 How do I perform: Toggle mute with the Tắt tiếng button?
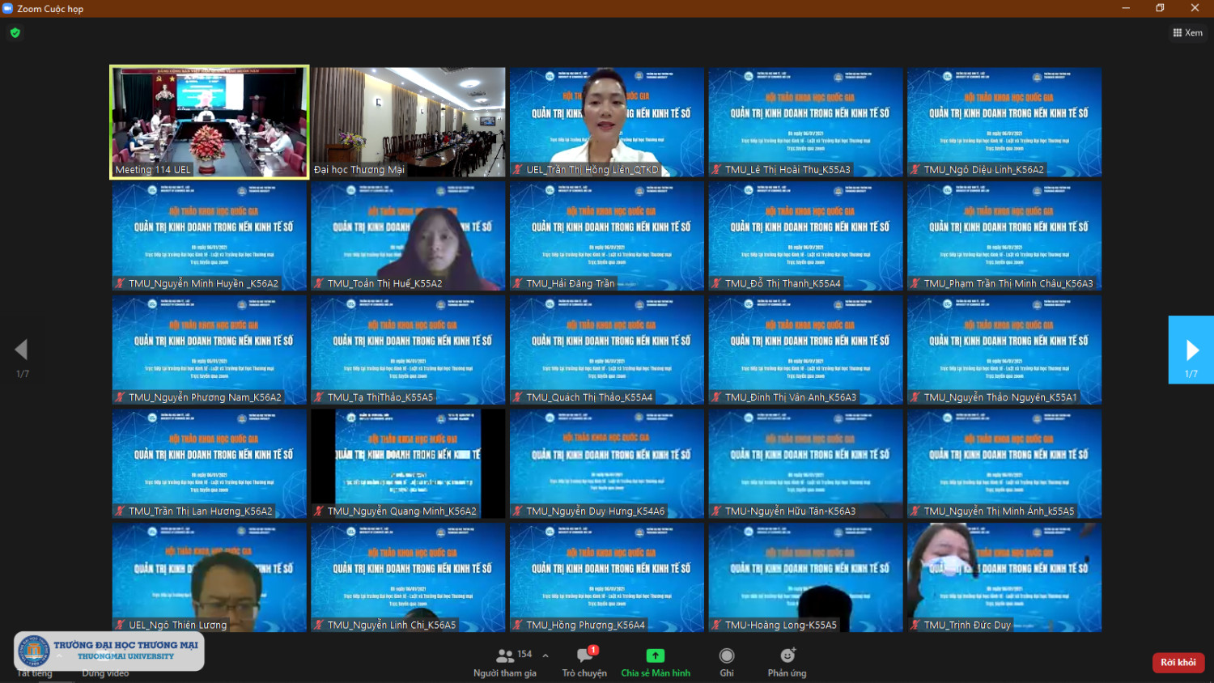[35, 672]
